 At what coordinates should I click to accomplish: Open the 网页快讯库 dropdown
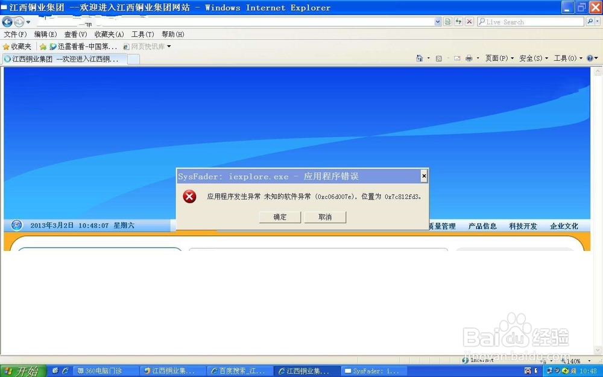click(x=147, y=46)
